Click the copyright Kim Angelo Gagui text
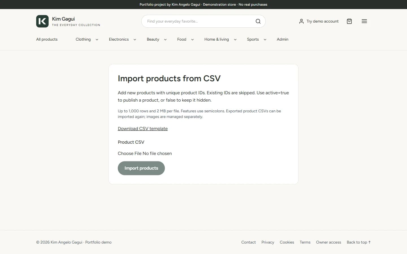The height and width of the screenshot is (254, 407). pyautogui.click(x=74, y=242)
